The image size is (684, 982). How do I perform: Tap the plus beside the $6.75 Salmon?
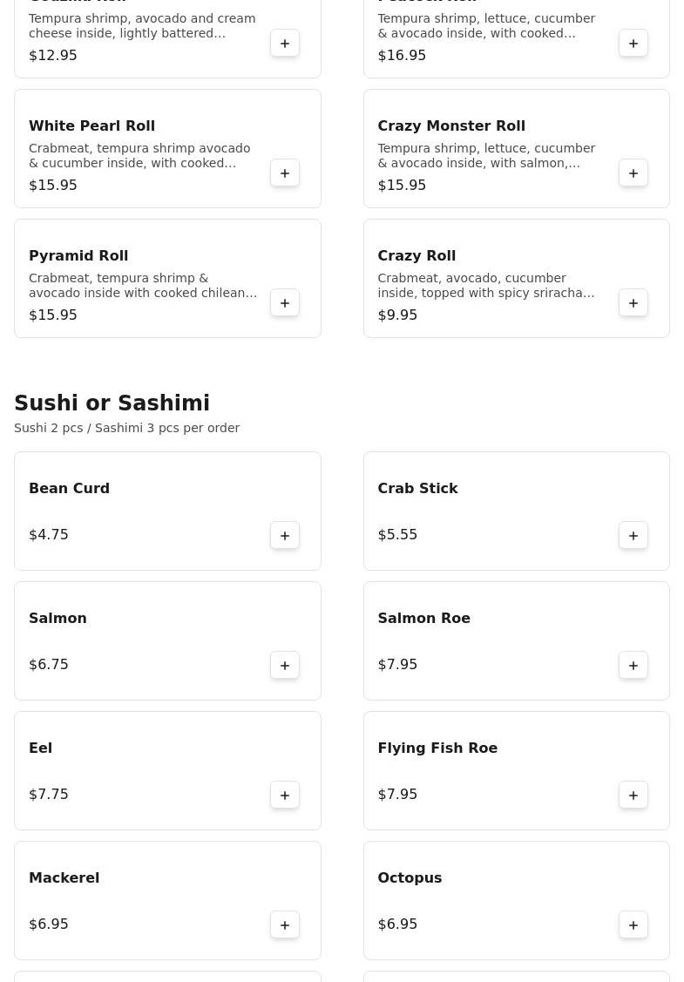pyautogui.click(x=285, y=666)
